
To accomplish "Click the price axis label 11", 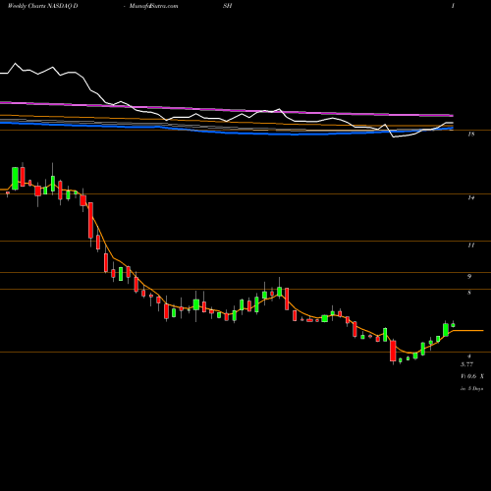I will 471,245.
